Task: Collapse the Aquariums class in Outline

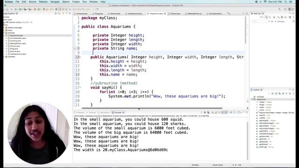Action: click(x=252, y=99)
